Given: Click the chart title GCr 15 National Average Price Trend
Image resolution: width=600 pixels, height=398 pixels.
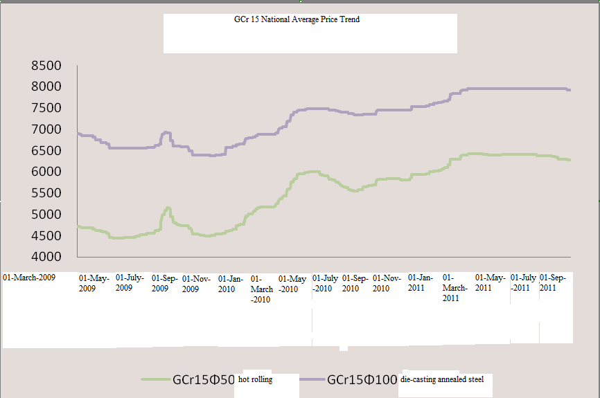Looking at the screenshot, I should coord(297,20).
